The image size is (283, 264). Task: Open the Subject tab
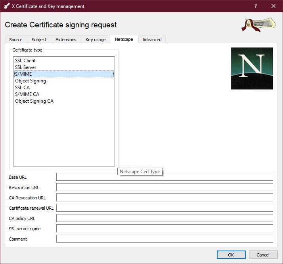click(x=39, y=40)
